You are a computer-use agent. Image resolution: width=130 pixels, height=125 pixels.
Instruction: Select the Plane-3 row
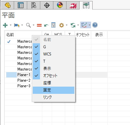(x=57, y=86)
